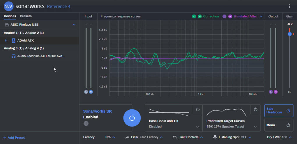Click the green L Correction badge
The width and height of the screenshot is (297, 144).
tap(194, 17)
